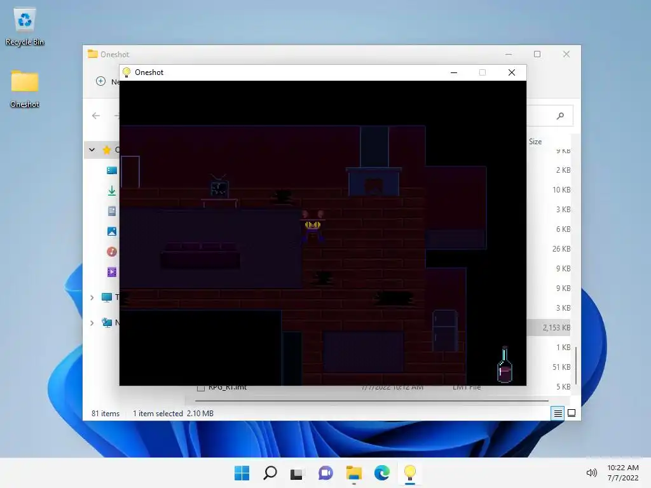The image size is (651, 488).
Task: Tick the checkbox next to RPG_RT.lmt
Action: 201,388
